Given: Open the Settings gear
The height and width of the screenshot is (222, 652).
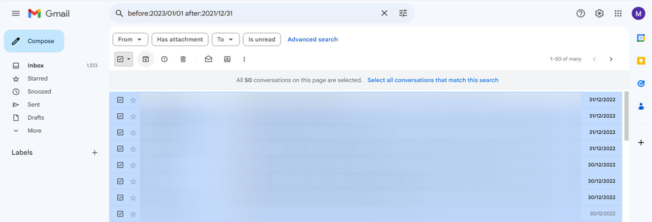Looking at the screenshot, I should (599, 14).
